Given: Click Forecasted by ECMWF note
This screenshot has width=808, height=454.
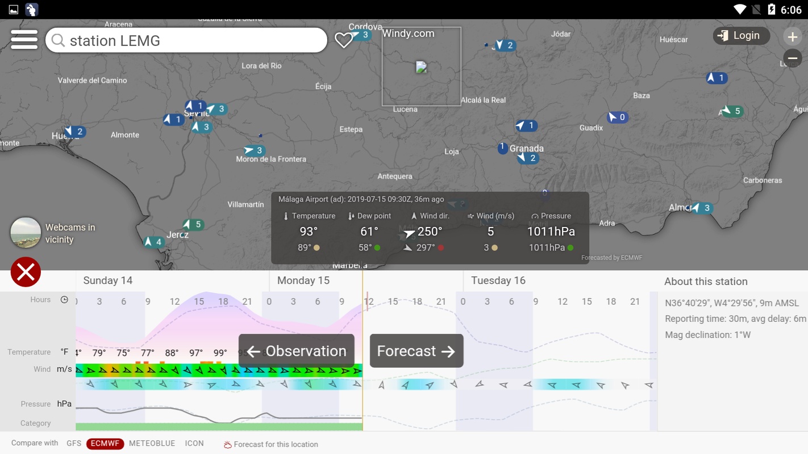Looking at the screenshot, I should pyautogui.click(x=611, y=258).
